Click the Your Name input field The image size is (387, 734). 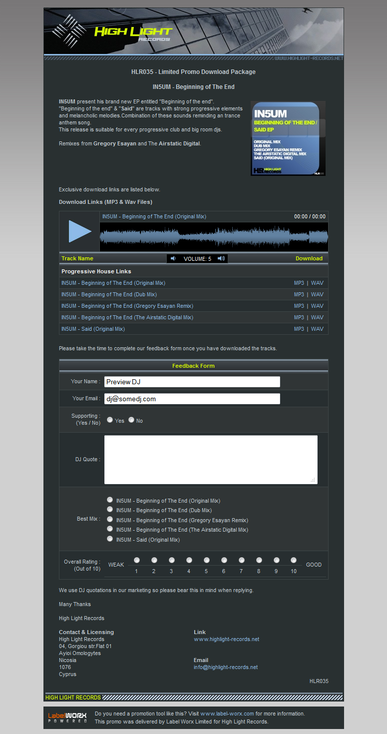(x=192, y=382)
